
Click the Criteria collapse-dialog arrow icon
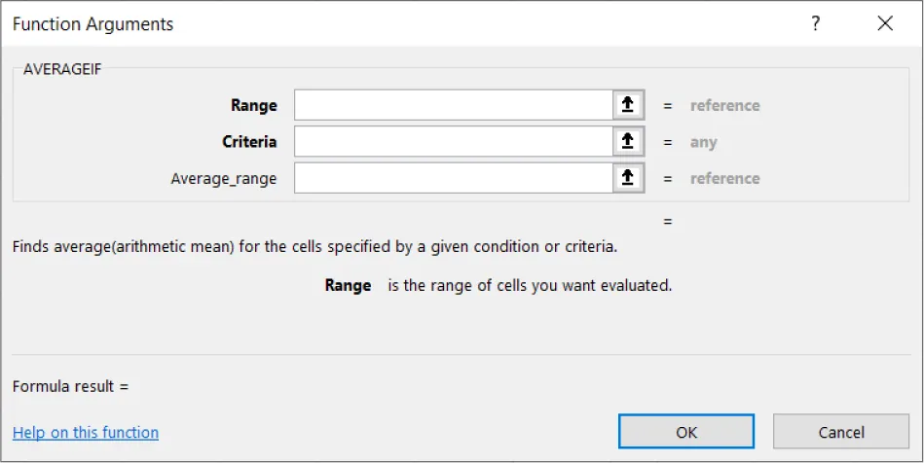[x=628, y=142]
